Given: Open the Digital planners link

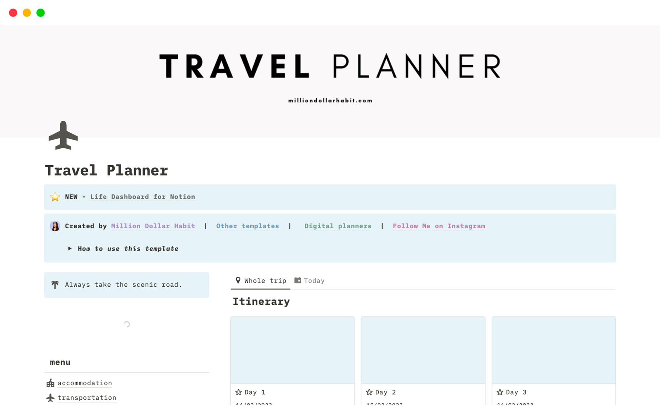Looking at the screenshot, I should tap(338, 226).
